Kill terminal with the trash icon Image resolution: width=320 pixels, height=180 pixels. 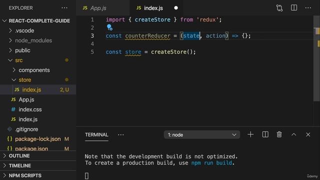click(x=279, y=134)
